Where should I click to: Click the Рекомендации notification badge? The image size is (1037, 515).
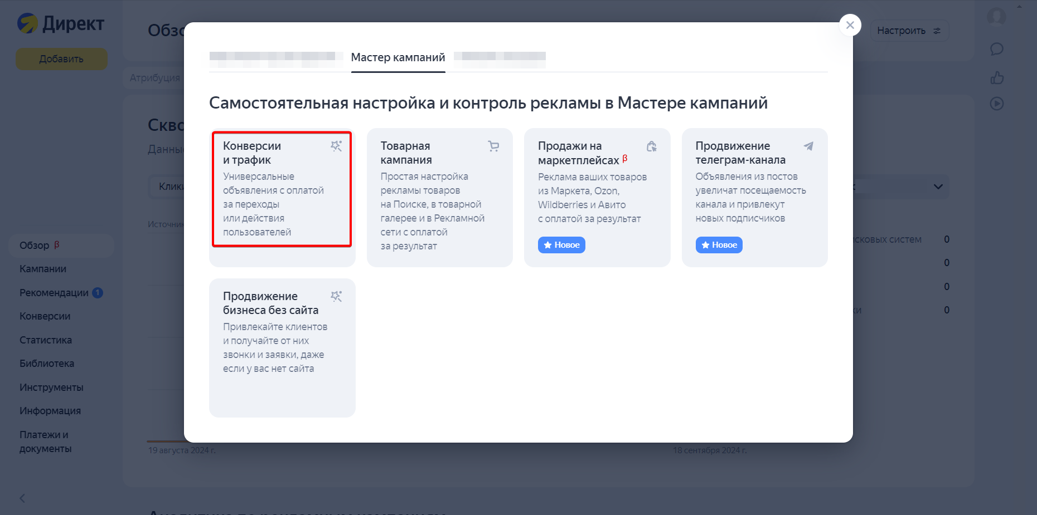pyautogui.click(x=98, y=292)
